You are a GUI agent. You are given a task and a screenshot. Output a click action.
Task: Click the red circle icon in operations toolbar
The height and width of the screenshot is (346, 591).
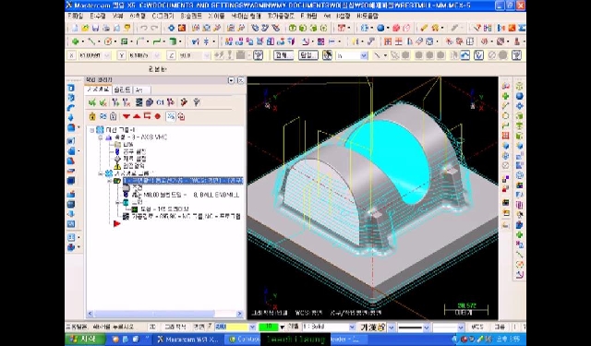(158, 116)
